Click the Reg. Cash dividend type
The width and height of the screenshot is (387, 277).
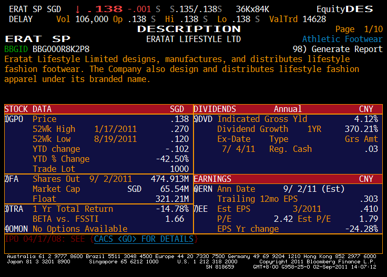point(290,149)
